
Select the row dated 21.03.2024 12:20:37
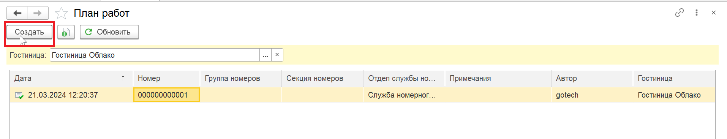pyautogui.click(x=362, y=95)
